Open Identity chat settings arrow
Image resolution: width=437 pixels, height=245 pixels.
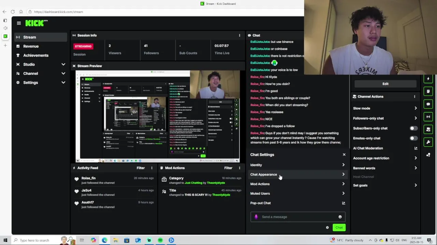pyautogui.click(x=343, y=165)
